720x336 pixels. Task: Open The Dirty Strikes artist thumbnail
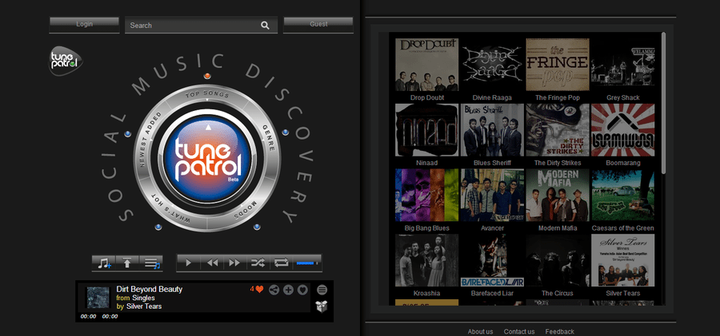[558, 130]
